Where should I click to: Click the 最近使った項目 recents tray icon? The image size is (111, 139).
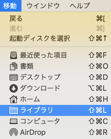14,55
